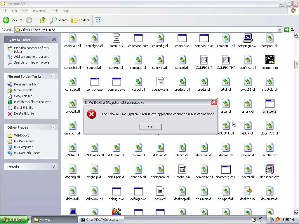Select the debug.exe file icon

(116, 191)
